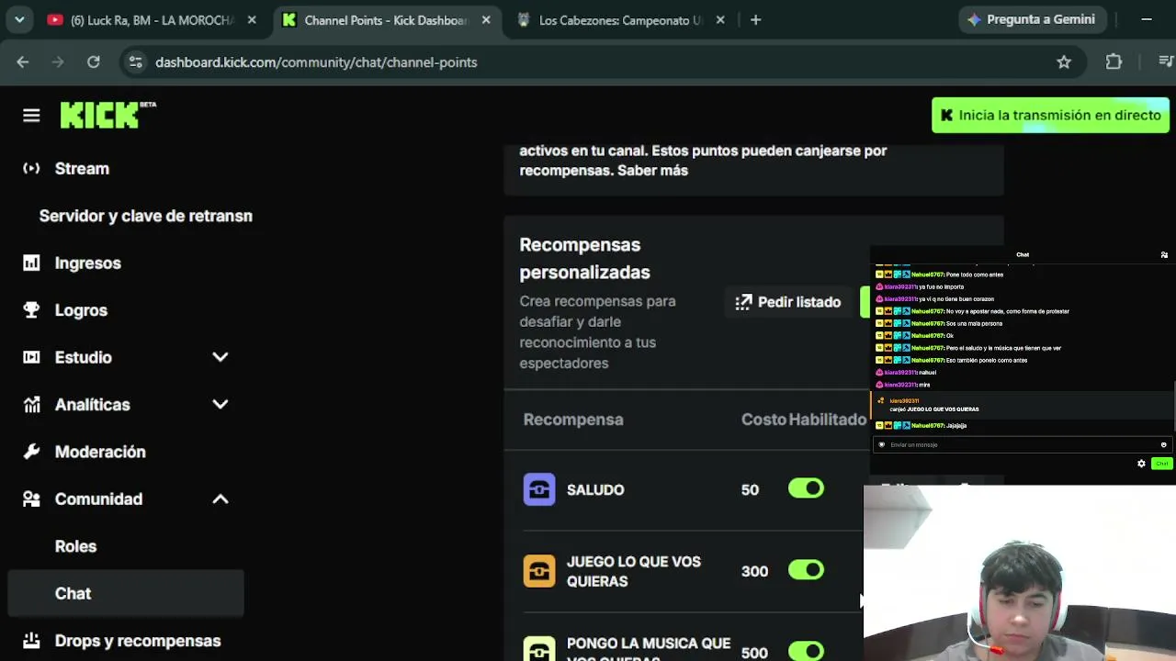Image resolution: width=1176 pixels, height=661 pixels.
Task: Go forward to the next page
Action: click(x=58, y=62)
